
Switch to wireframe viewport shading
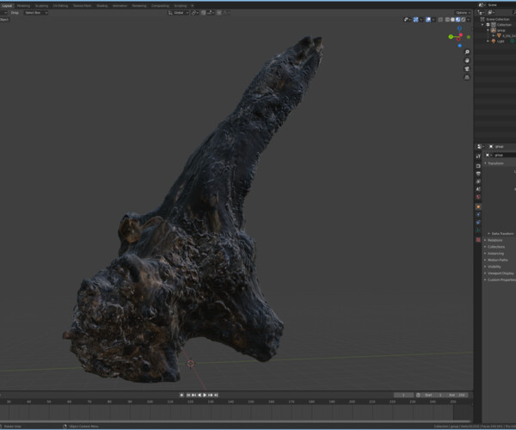(x=447, y=20)
